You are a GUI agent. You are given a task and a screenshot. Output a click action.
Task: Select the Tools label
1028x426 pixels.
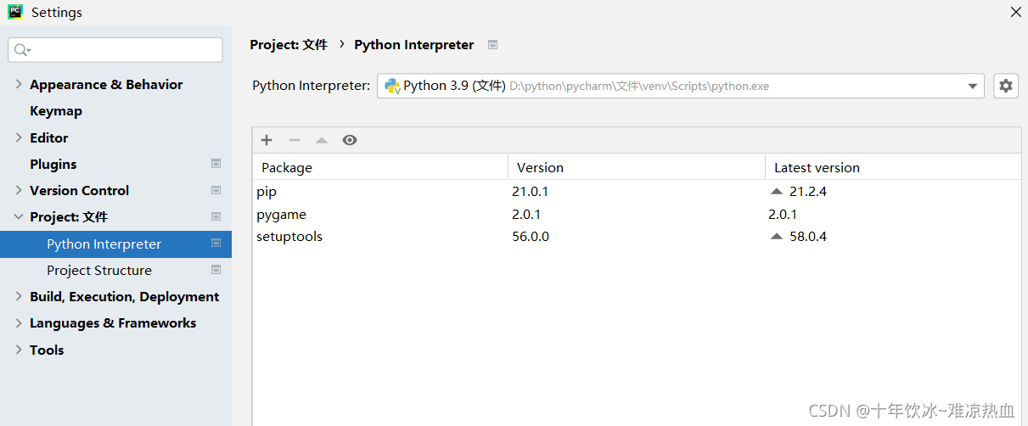tap(47, 350)
